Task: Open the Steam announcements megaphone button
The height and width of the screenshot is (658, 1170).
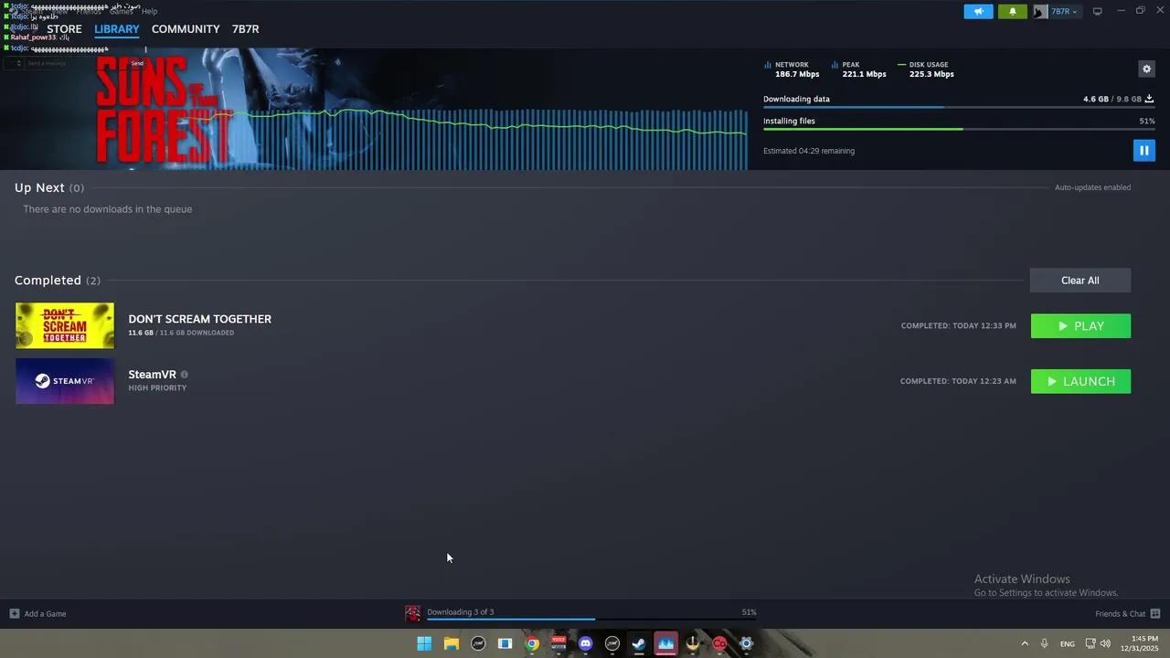Action: click(978, 11)
